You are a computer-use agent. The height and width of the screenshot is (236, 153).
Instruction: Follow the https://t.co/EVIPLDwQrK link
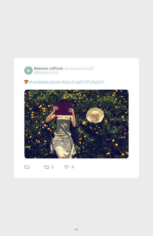[83, 82]
